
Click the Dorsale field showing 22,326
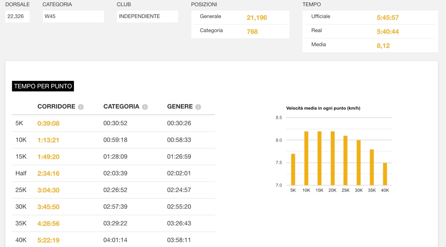(17, 16)
